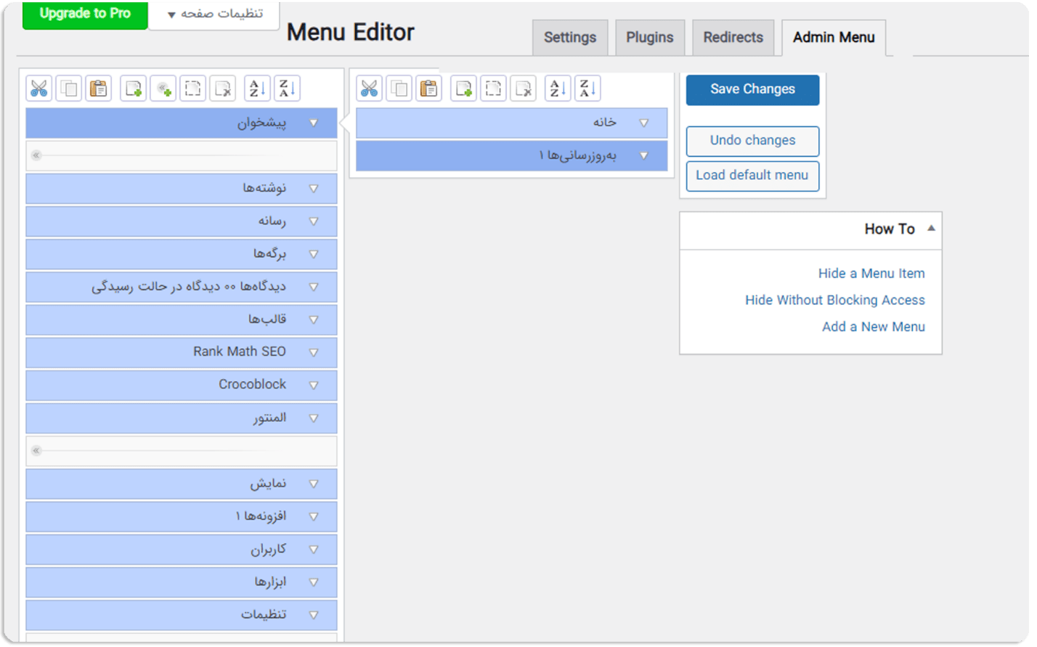Viewport: 1037px width, 647px height.
Task: Click the New Item icon in the left toolbar
Action: [133, 87]
